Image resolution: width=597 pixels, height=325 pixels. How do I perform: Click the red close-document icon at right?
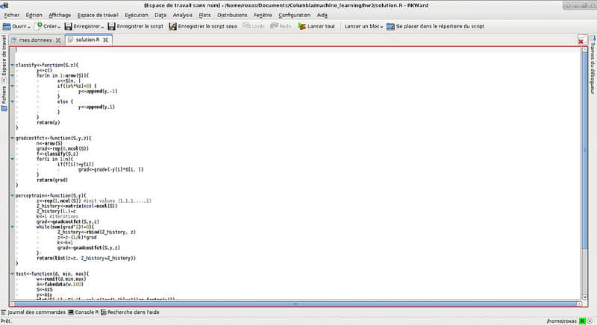[581, 41]
